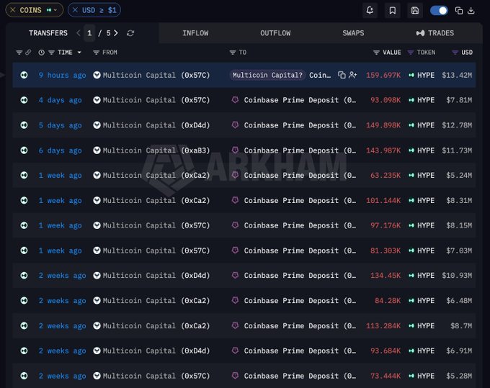Open the COINS filter dropdown arrow
Viewport: 490px width, 388px height.
click(55, 10)
